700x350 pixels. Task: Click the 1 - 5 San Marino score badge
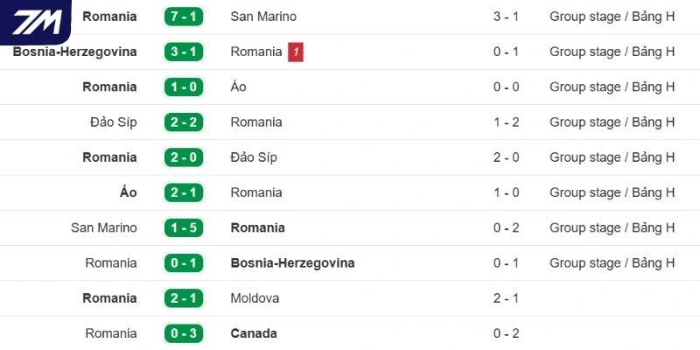click(184, 227)
